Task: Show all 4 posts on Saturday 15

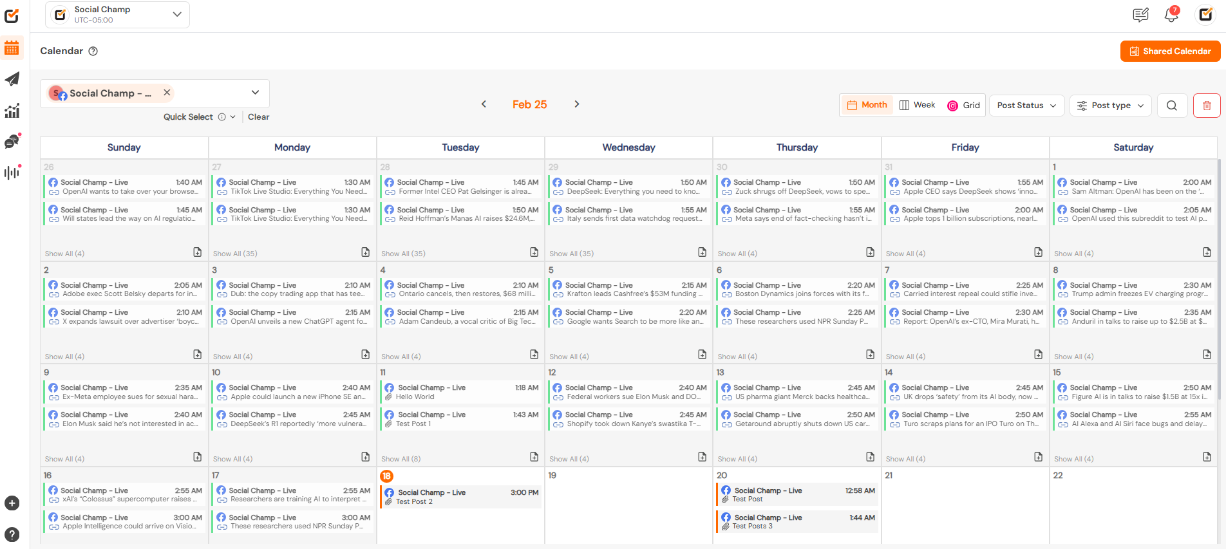Action: coord(1073,459)
